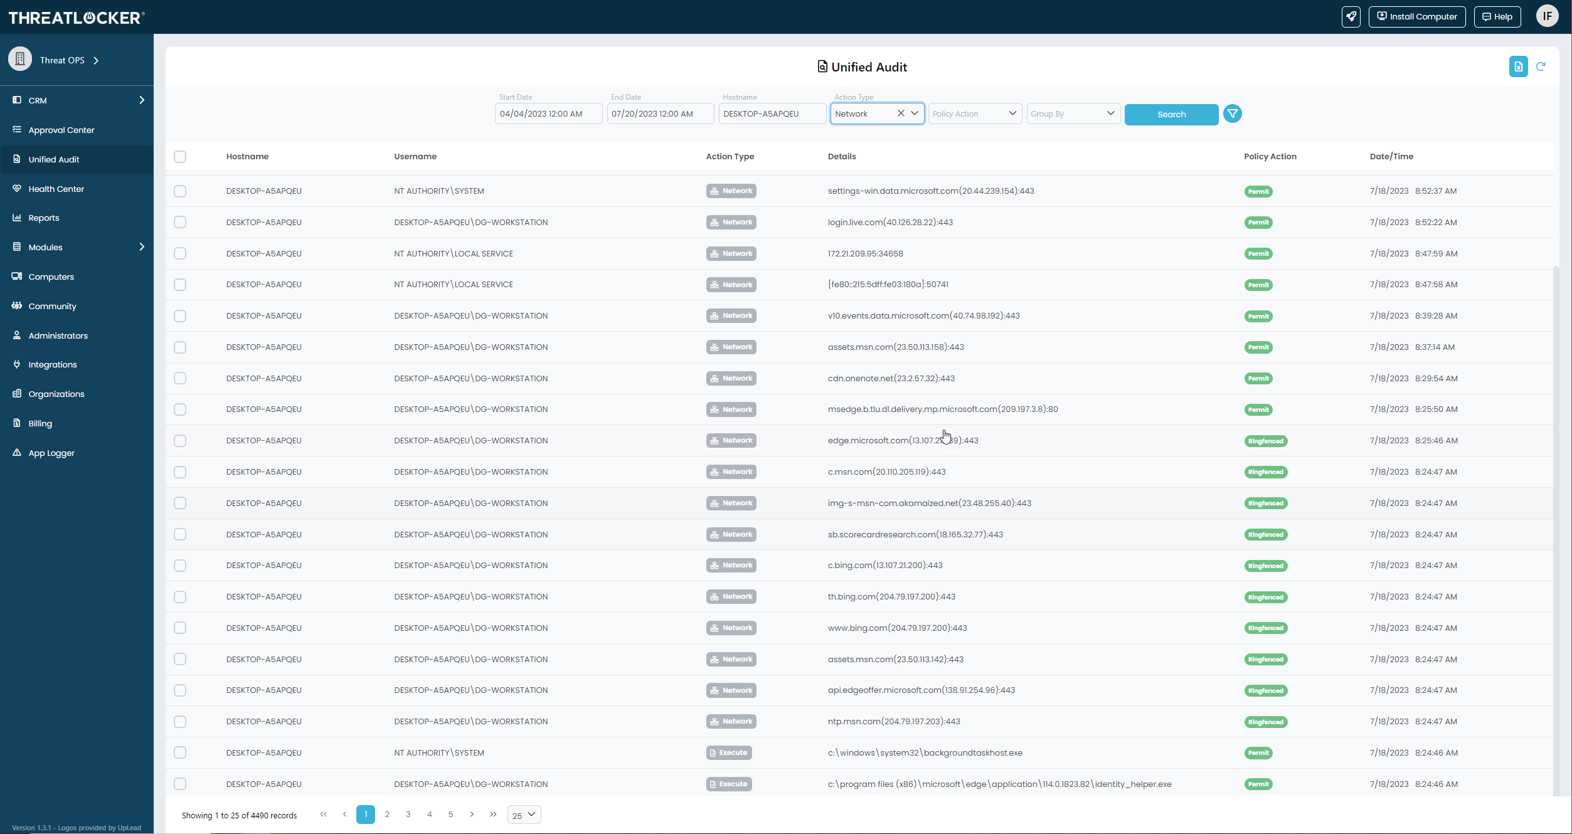Image resolution: width=1572 pixels, height=834 pixels.
Task: Open the Group By dropdown
Action: tap(1073, 114)
